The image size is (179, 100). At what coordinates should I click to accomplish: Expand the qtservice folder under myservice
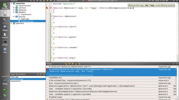pos(14,10)
